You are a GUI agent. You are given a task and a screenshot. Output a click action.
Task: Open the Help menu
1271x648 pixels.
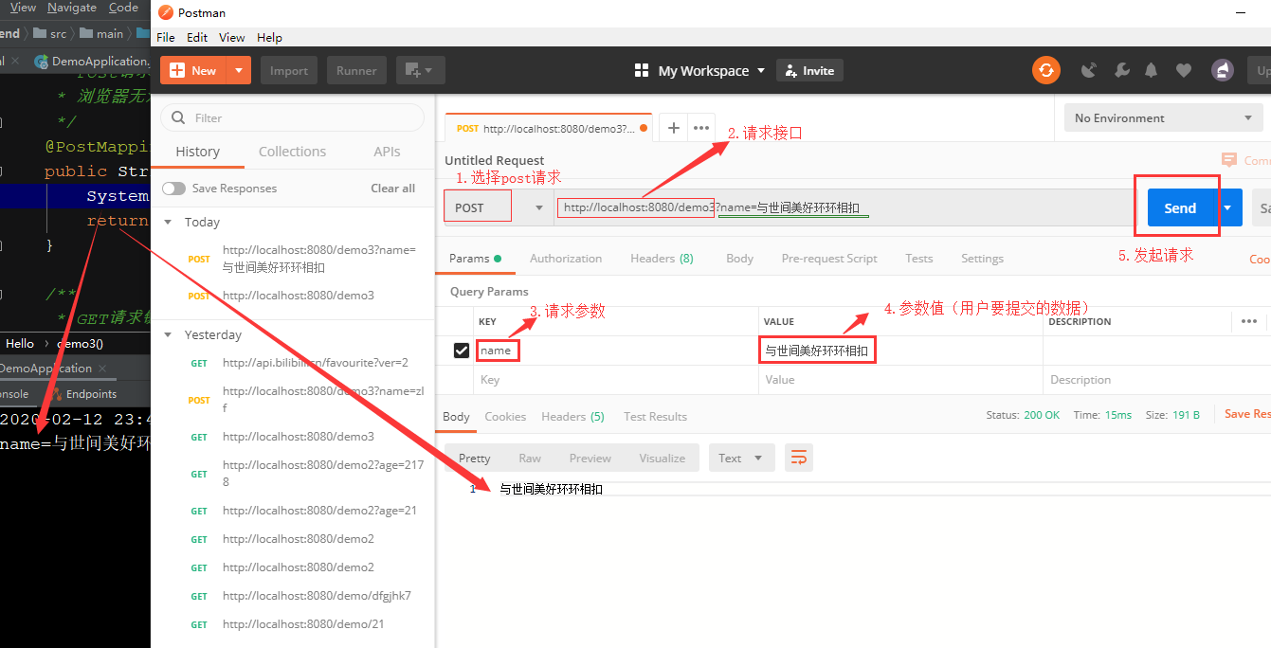coord(269,38)
